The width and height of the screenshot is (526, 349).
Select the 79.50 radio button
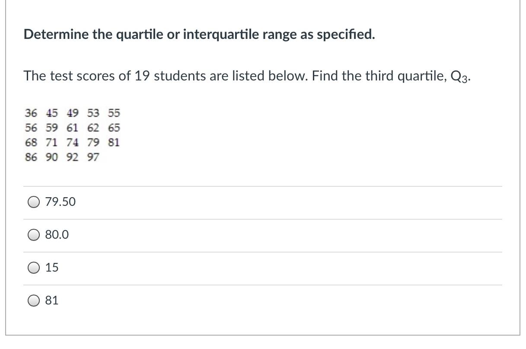[x=34, y=202]
